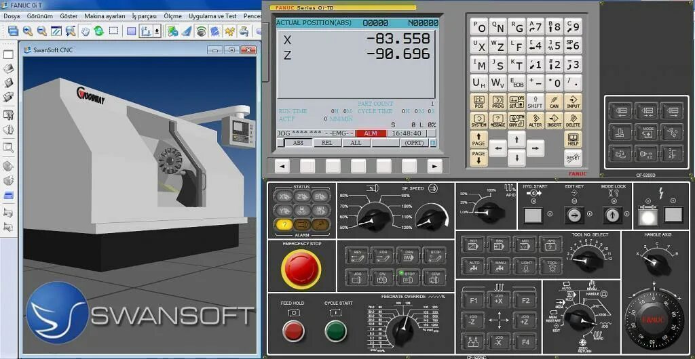This screenshot has height=359, width=695.
Task: Click the F1 function button
Action: tap(473, 300)
